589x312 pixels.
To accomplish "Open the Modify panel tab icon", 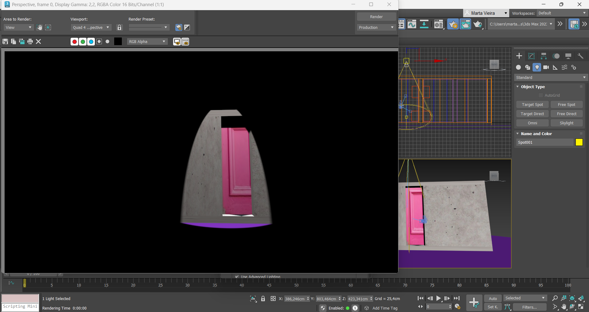I will pyautogui.click(x=531, y=56).
